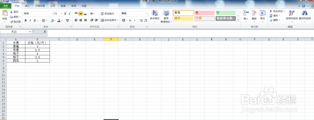Switch to the Formulas (公式) tab
Image resolution: width=314 pixels, height=120 pixels.
(x=53, y=6)
